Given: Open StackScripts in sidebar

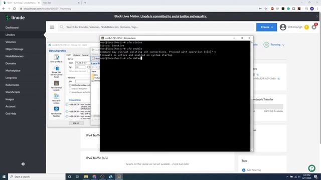Looking at the screenshot, I should pos(13,92).
